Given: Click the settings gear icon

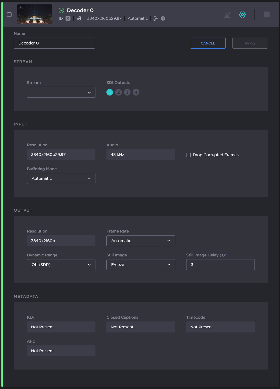Looking at the screenshot, I should (242, 15).
